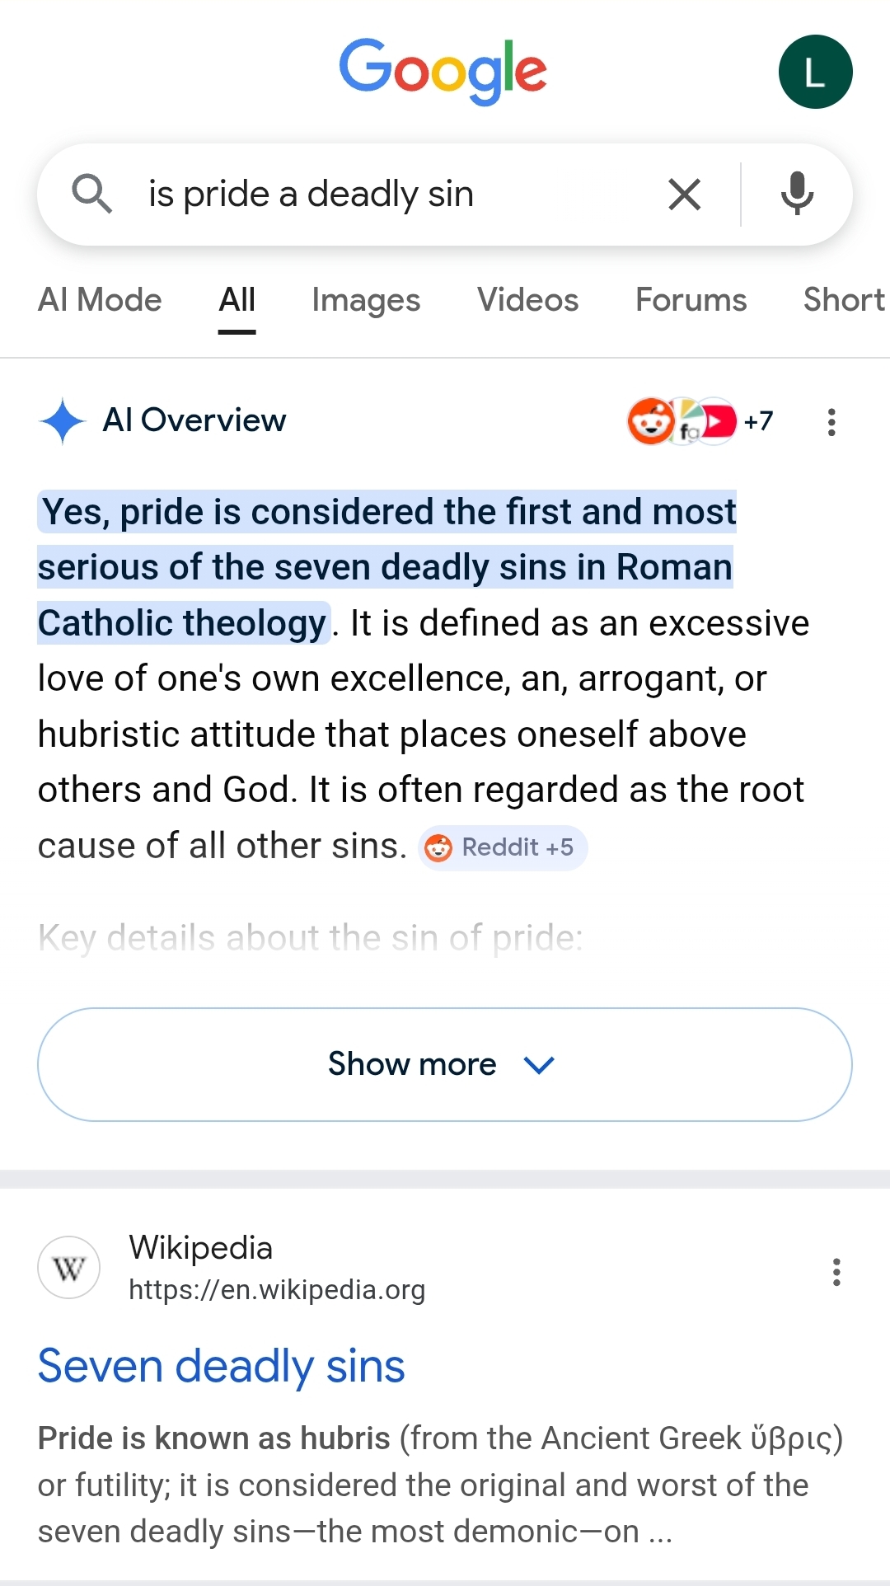
Task: Open AI Overview three-dot options menu
Action: (831, 422)
